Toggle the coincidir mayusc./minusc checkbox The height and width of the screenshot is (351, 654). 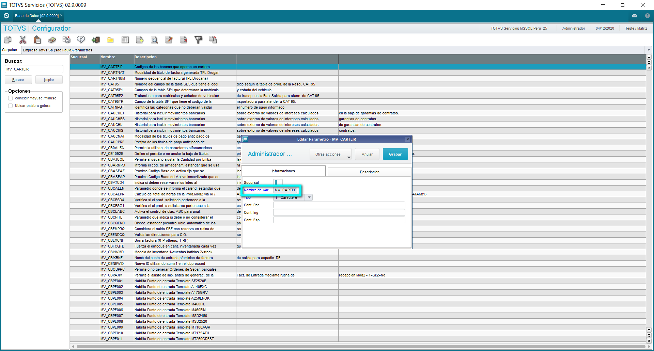[11, 98]
